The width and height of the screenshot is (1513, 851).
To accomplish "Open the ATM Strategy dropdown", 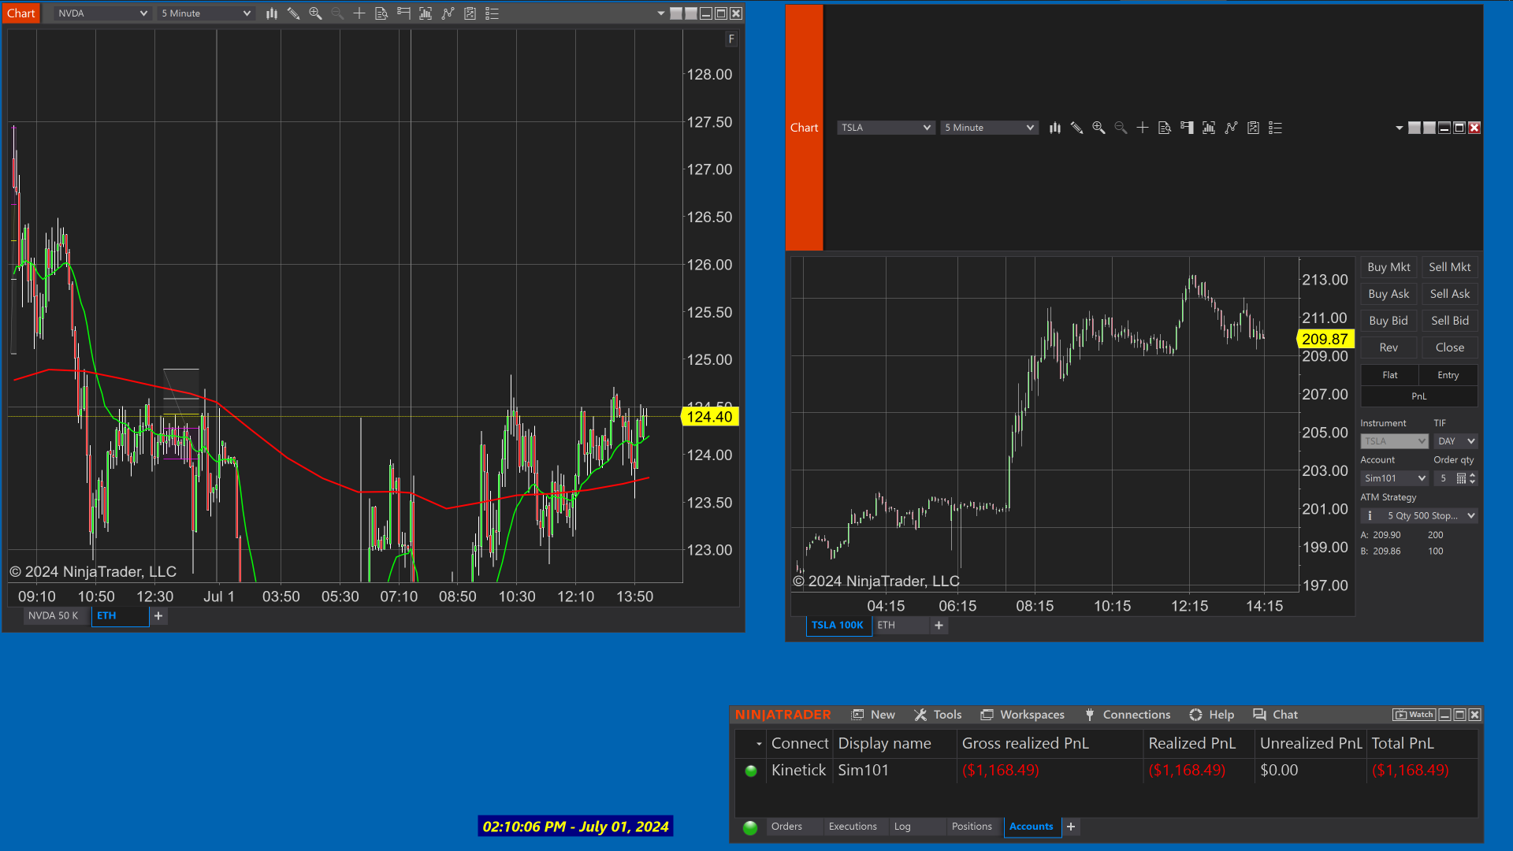I will click(1470, 515).
